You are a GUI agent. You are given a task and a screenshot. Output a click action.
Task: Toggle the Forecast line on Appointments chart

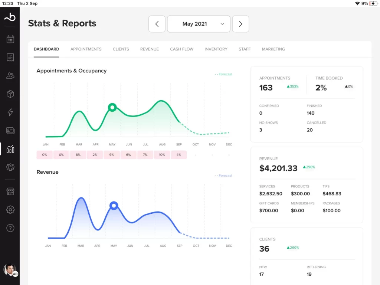223,74
